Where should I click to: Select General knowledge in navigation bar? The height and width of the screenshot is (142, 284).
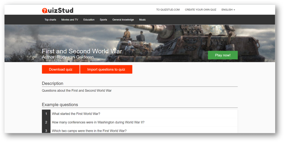(123, 20)
